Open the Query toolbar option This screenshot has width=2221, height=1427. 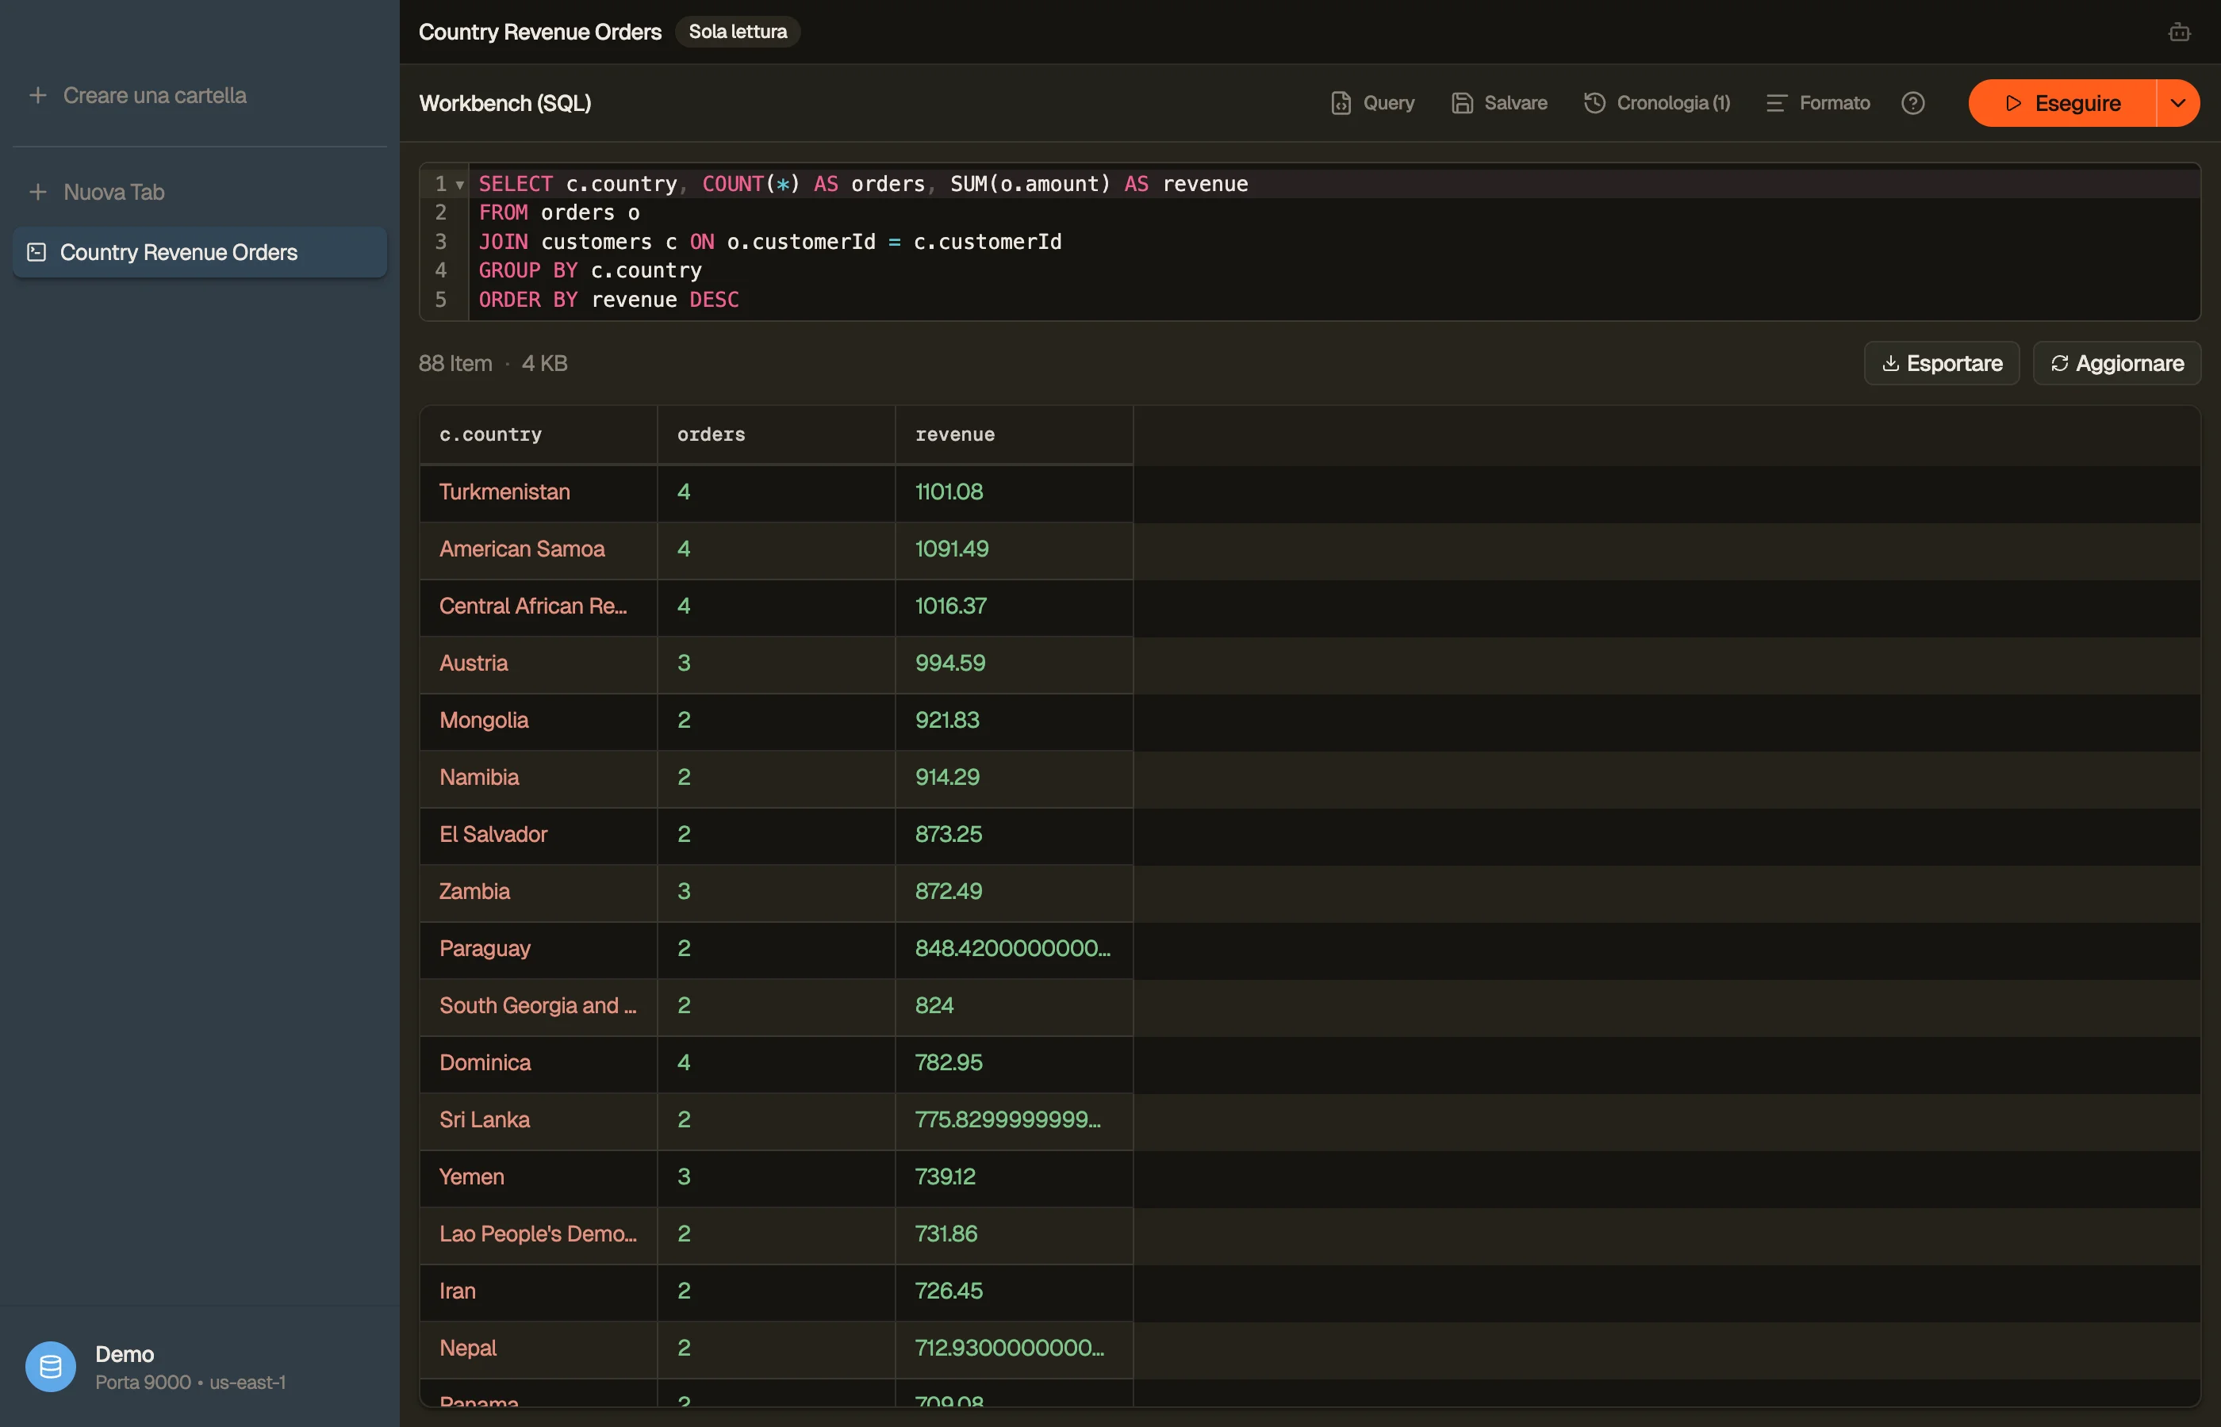click(1372, 103)
